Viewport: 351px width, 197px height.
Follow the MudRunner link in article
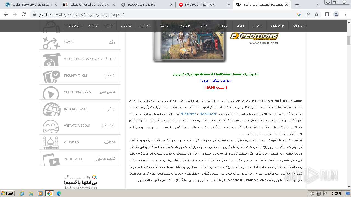click(188, 114)
